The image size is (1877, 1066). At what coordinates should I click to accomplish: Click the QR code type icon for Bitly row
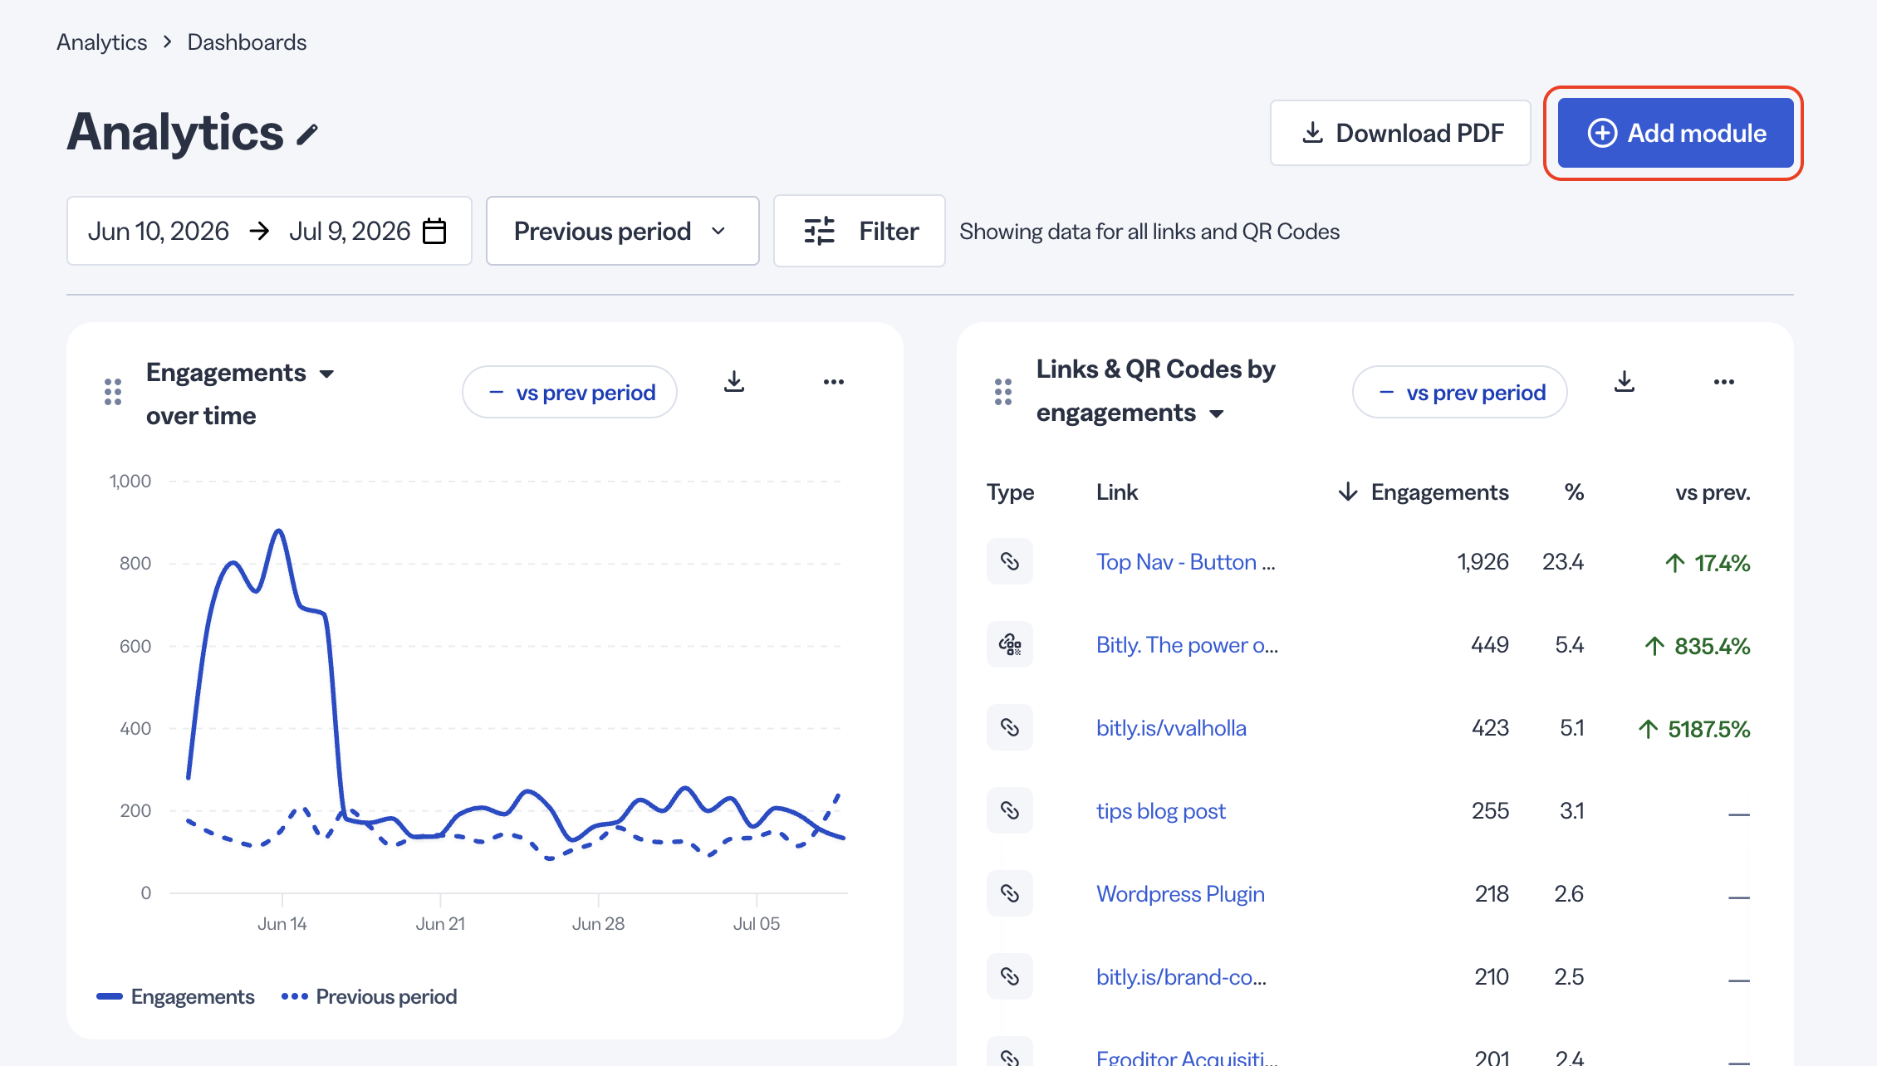click(1010, 644)
